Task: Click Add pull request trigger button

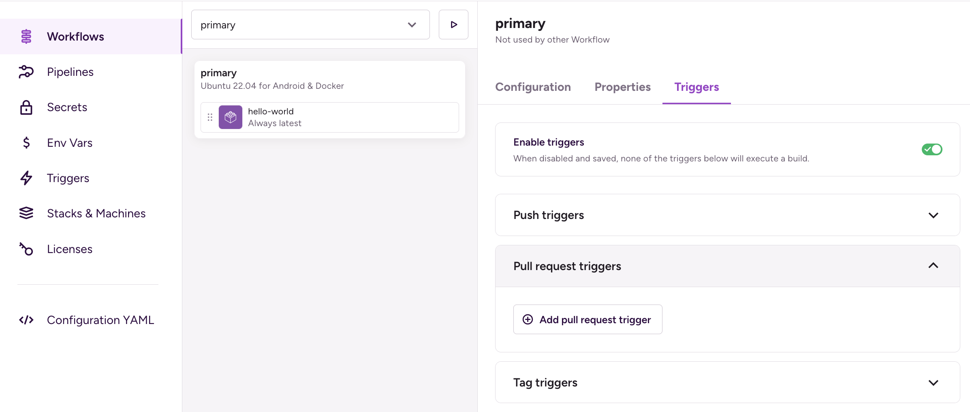Action: point(588,320)
